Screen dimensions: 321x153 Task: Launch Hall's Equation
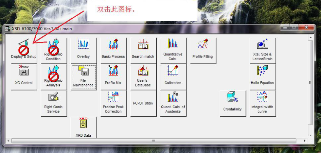(263, 77)
